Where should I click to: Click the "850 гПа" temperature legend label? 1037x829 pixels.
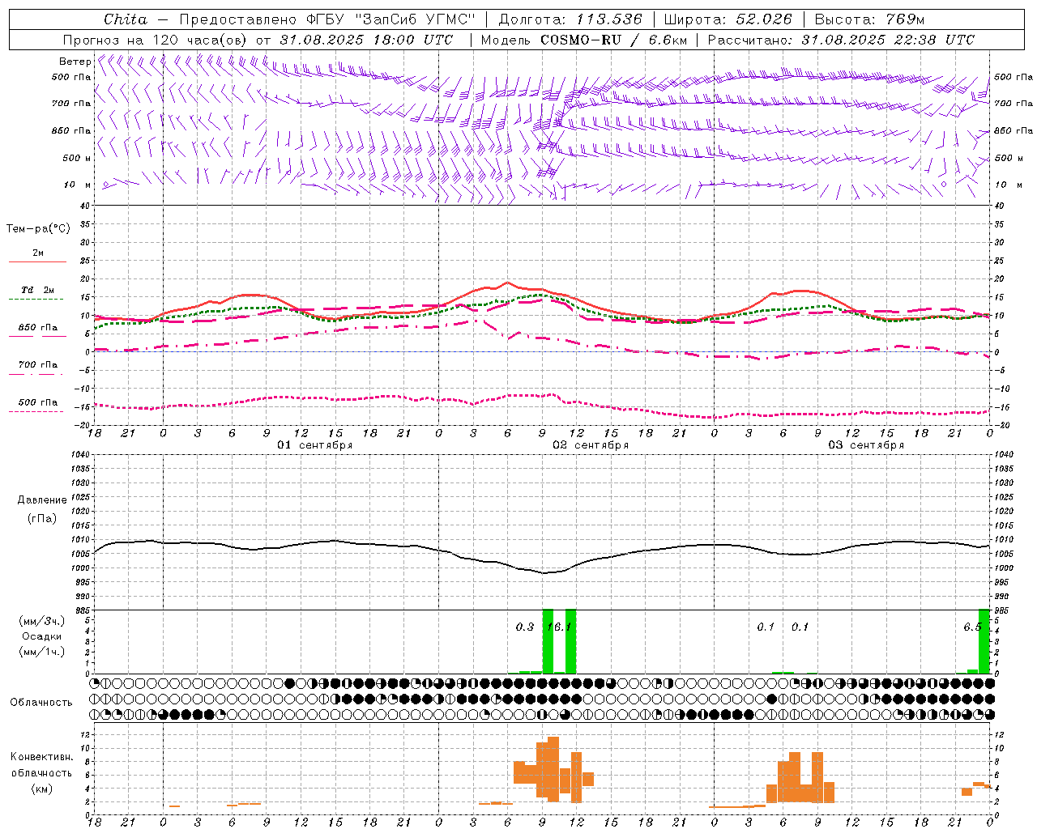click(38, 327)
